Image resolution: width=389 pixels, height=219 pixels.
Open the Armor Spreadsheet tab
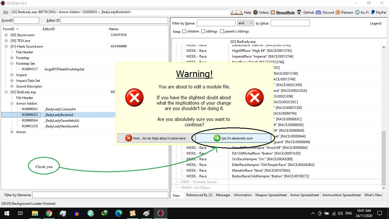pyautogui.click(x=304, y=195)
